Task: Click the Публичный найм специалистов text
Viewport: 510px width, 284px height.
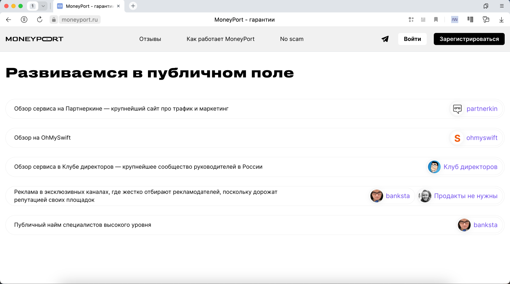Action: tap(83, 225)
